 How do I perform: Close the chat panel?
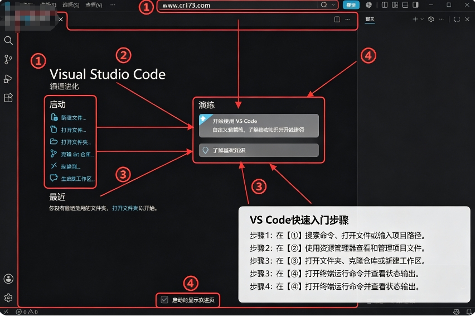[x=467, y=19]
